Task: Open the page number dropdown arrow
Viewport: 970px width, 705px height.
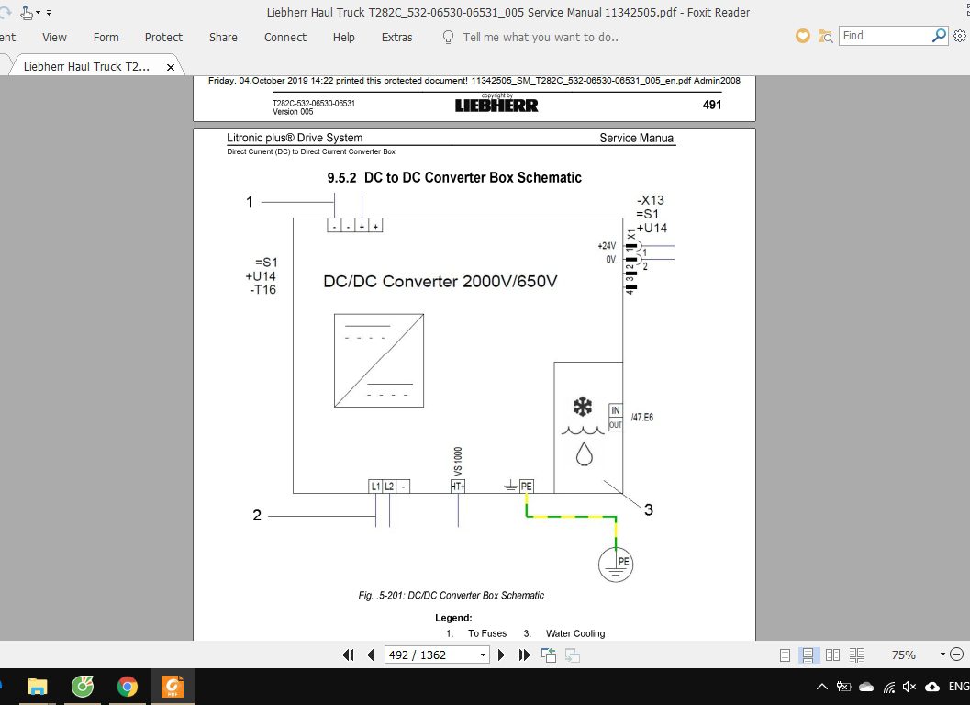Action: pyautogui.click(x=483, y=655)
